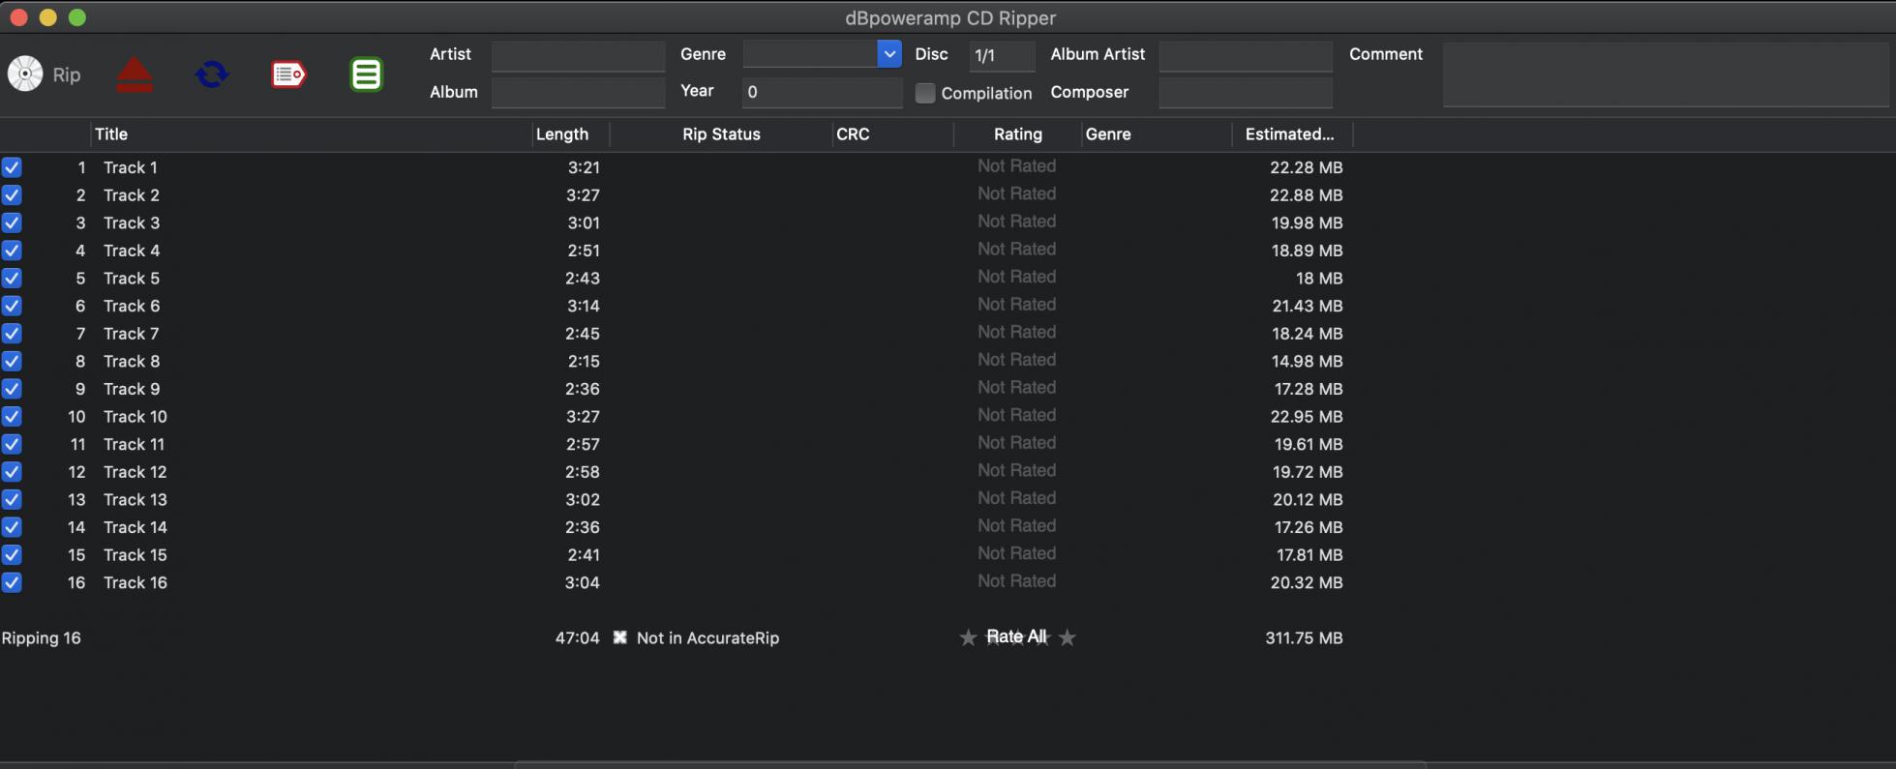The image size is (1896, 769).
Task: Uncheck Track 1 checkbox
Action: pos(12,167)
